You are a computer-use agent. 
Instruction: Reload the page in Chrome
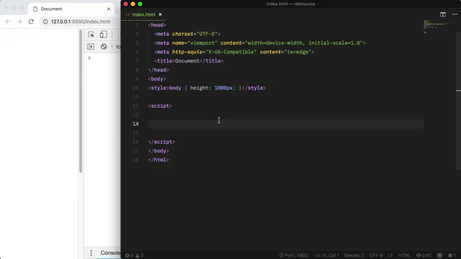coord(31,22)
